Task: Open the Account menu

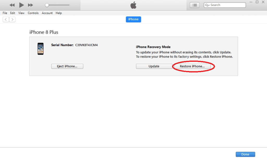Action: (x=47, y=13)
